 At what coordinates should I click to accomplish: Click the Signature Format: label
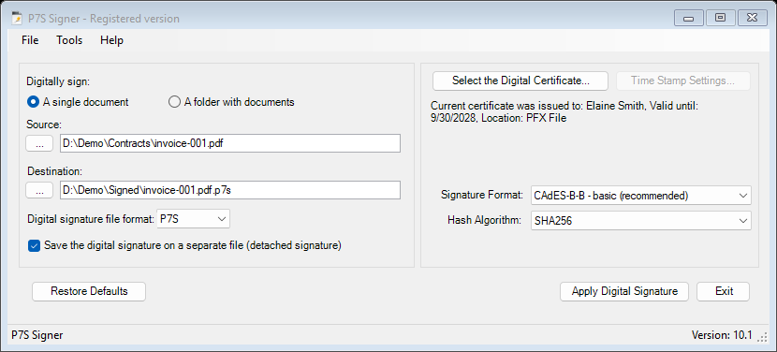pos(482,196)
